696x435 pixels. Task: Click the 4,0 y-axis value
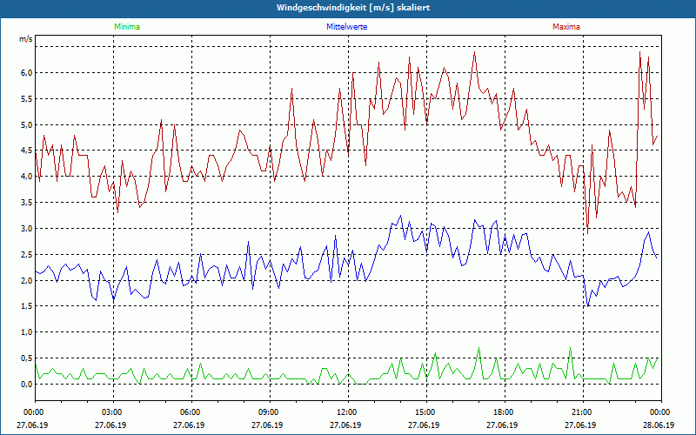pyautogui.click(x=27, y=177)
